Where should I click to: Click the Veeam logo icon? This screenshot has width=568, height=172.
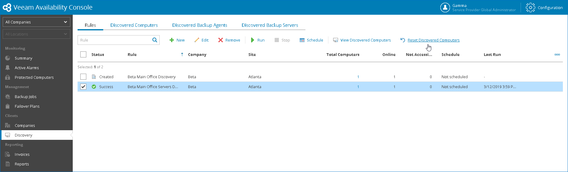7,8
